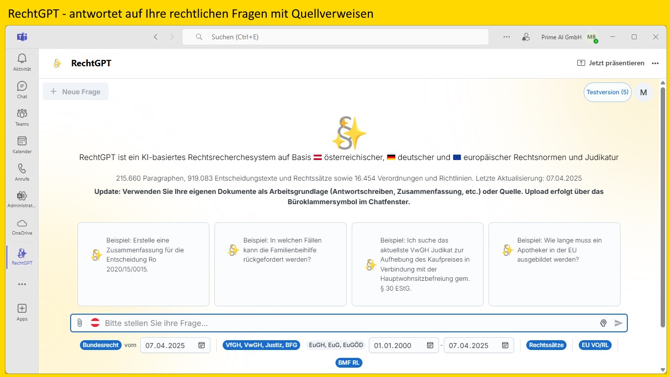Click the "RechtGPT ist ein KI-basiertes" description line

[x=349, y=158]
